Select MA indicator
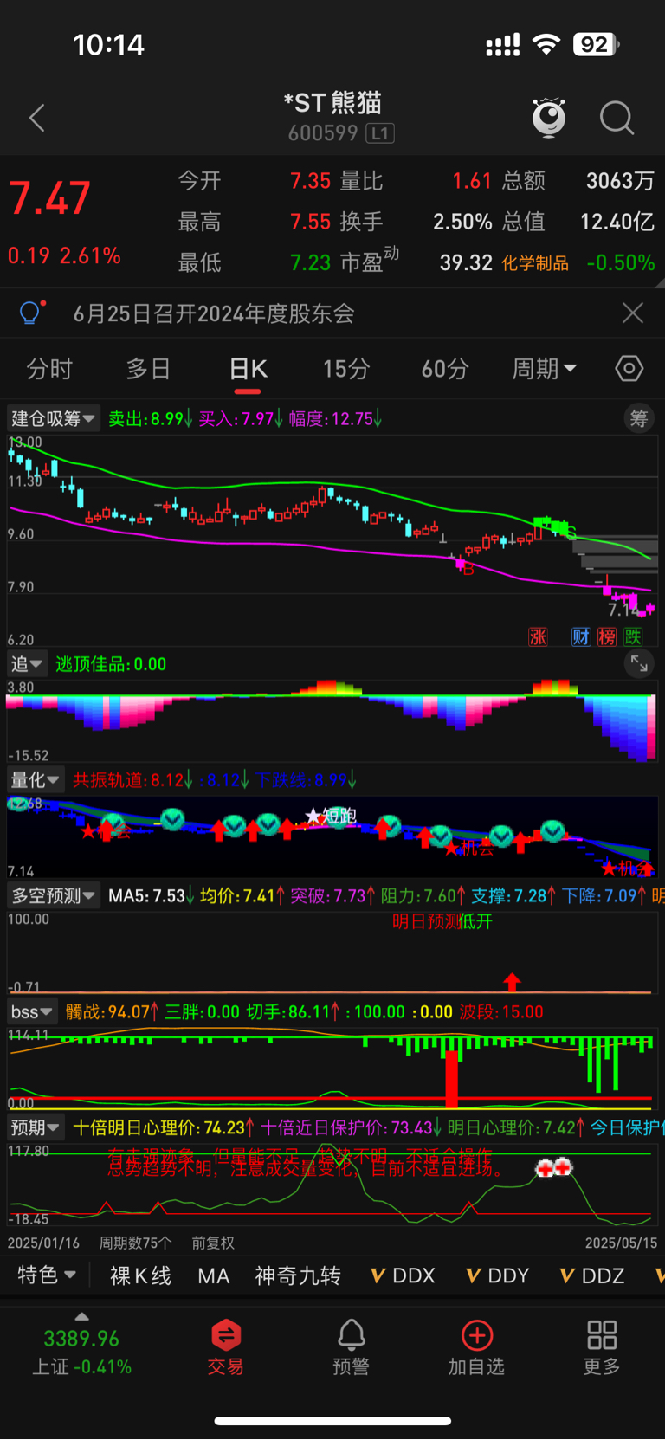Screen dimensions: 665x1440 tap(213, 1275)
